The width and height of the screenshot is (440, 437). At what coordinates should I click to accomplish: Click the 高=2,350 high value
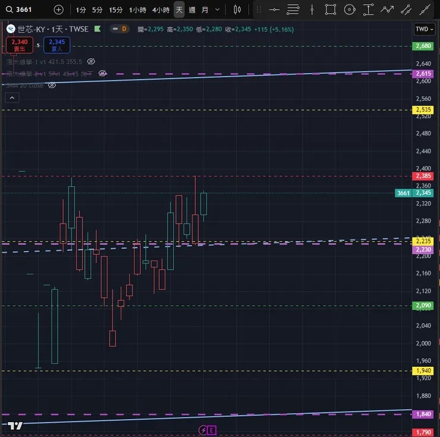click(180, 29)
